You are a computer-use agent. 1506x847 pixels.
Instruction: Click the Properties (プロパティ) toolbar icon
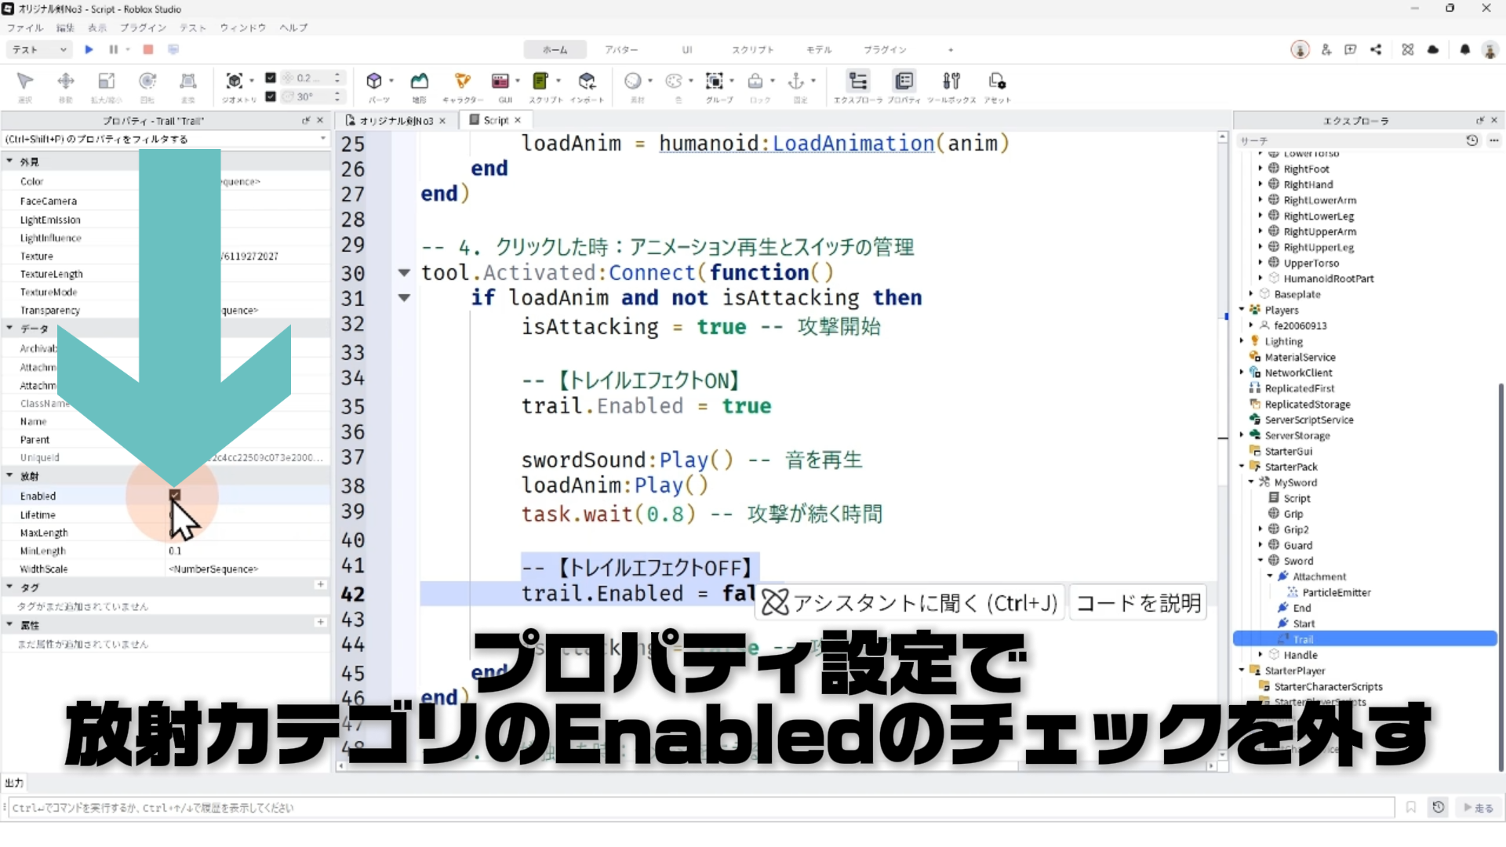(x=904, y=82)
